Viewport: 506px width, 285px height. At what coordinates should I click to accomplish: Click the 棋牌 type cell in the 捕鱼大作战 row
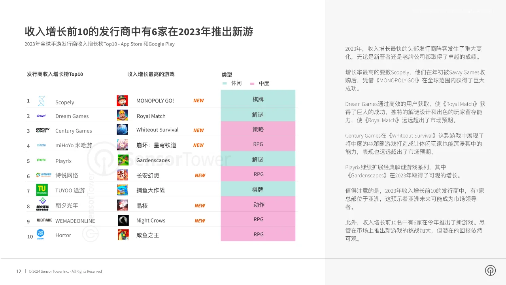pyautogui.click(x=258, y=189)
